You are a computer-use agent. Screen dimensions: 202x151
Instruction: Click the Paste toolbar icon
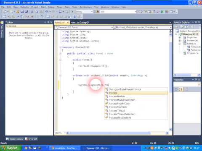41,12
